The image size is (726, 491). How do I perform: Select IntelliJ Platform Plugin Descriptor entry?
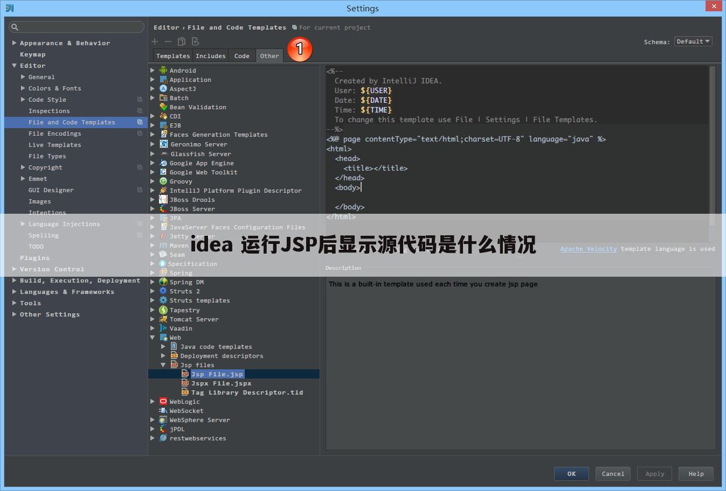click(236, 190)
